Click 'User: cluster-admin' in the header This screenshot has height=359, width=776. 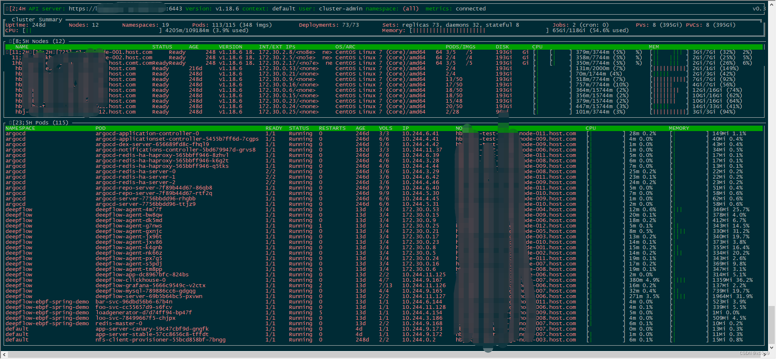point(331,9)
